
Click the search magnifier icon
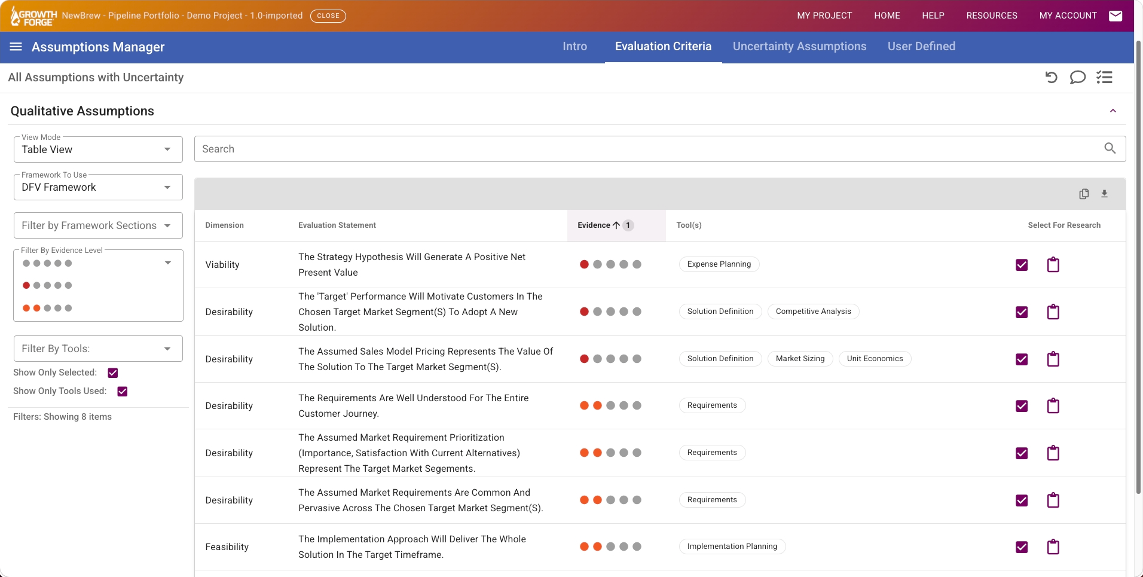pyautogui.click(x=1110, y=148)
